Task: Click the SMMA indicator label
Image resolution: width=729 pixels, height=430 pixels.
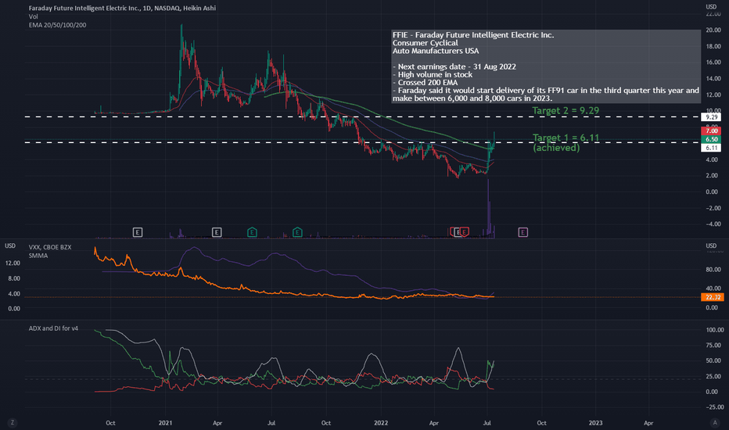Action: click(38, 256)
